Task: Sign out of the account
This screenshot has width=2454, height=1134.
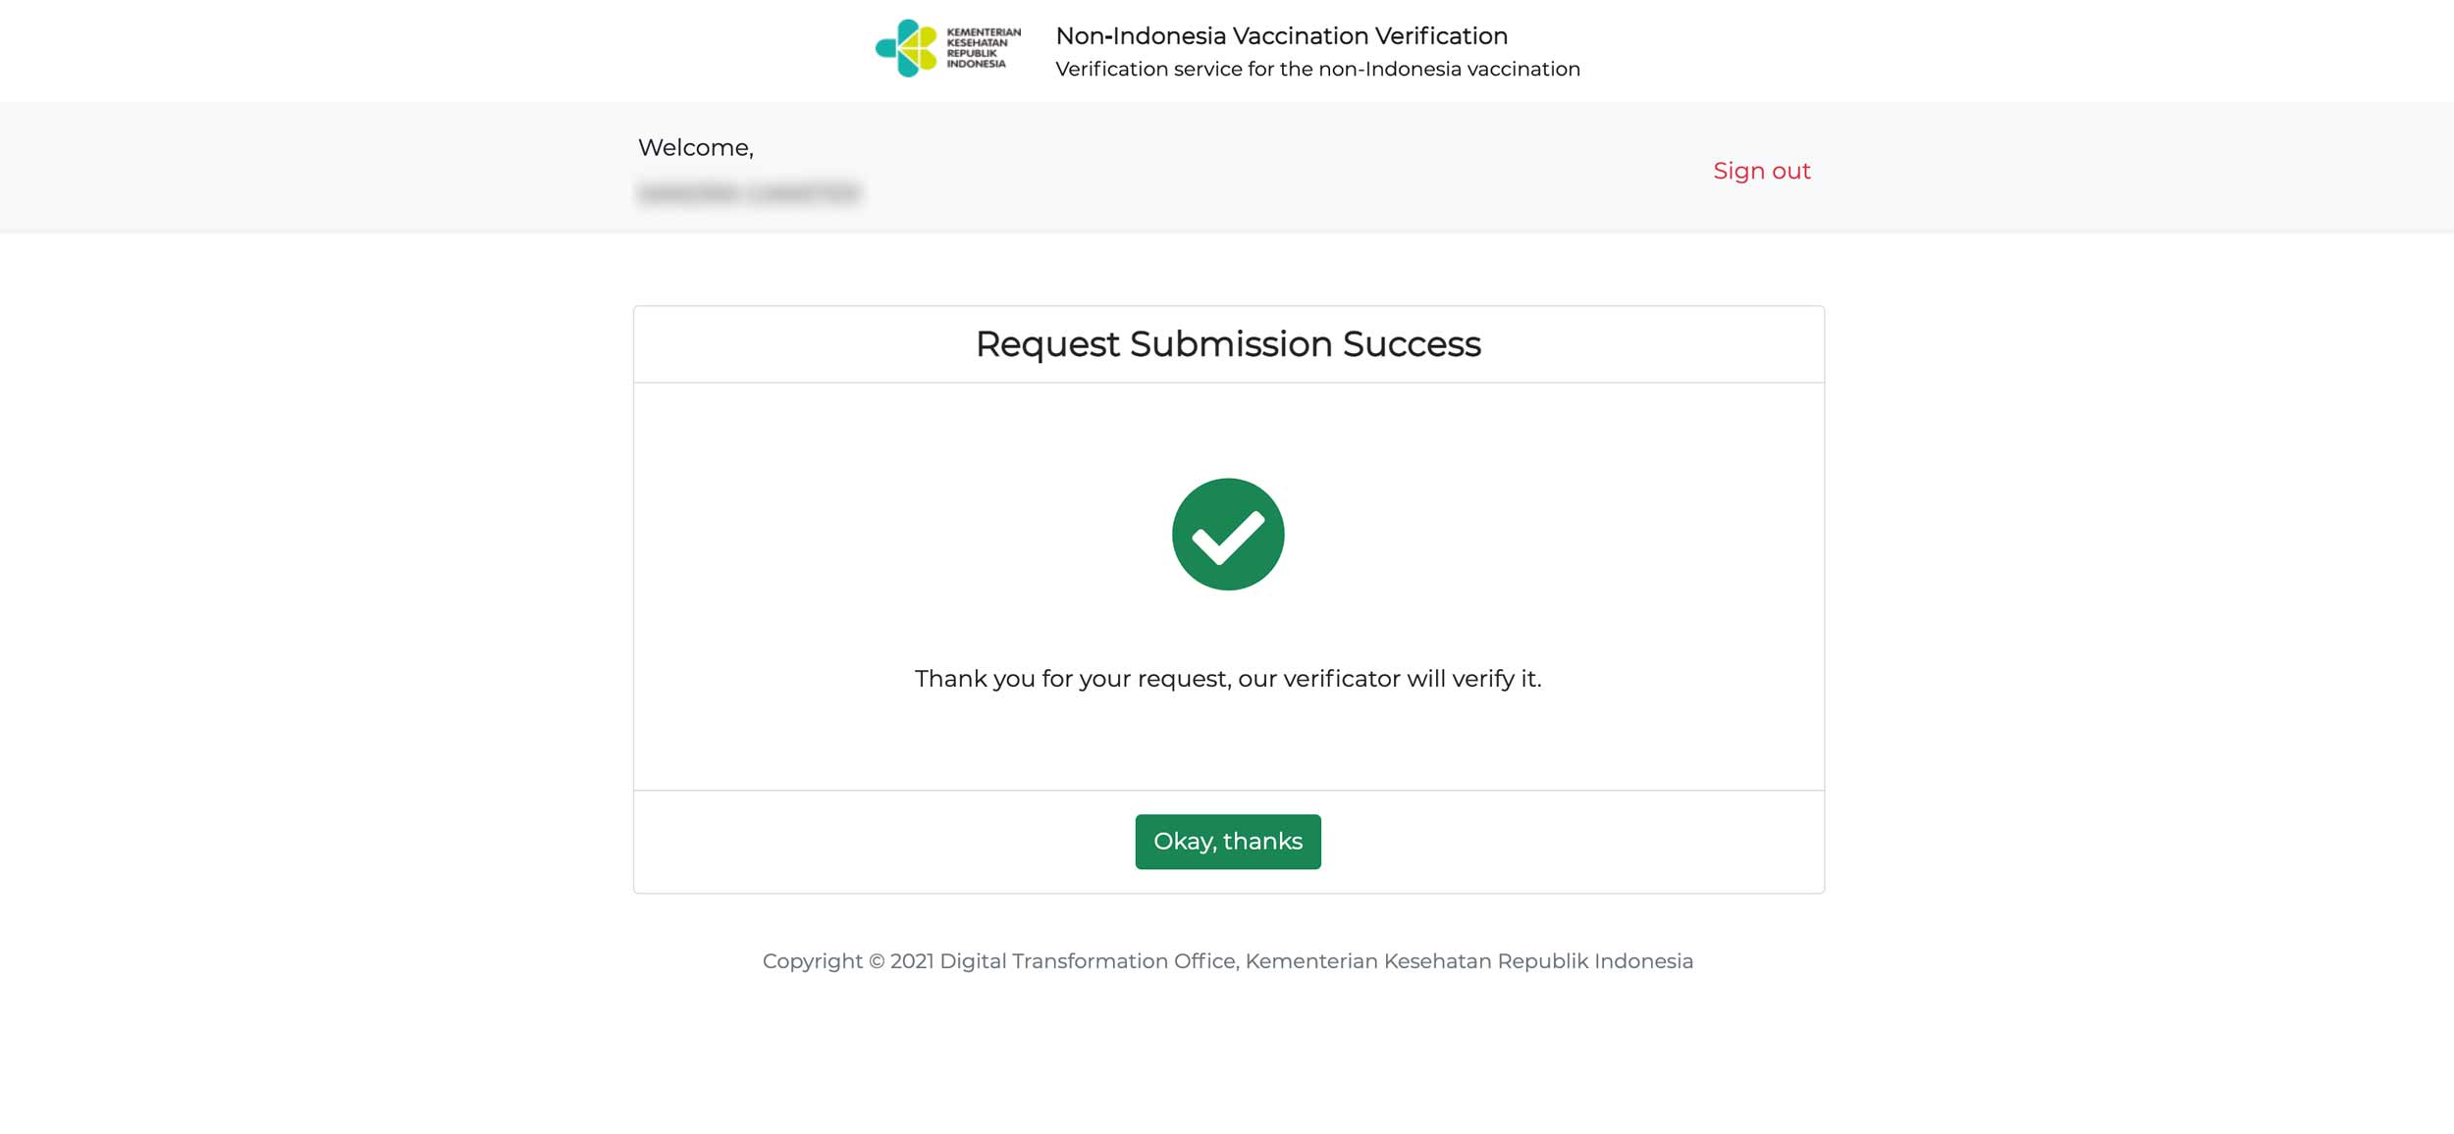Action: pyautogui.click(x=1761, y=171)
